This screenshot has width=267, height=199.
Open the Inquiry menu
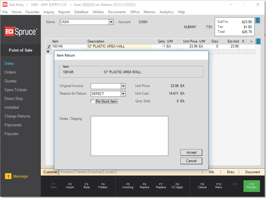click(x=49, y=12)
